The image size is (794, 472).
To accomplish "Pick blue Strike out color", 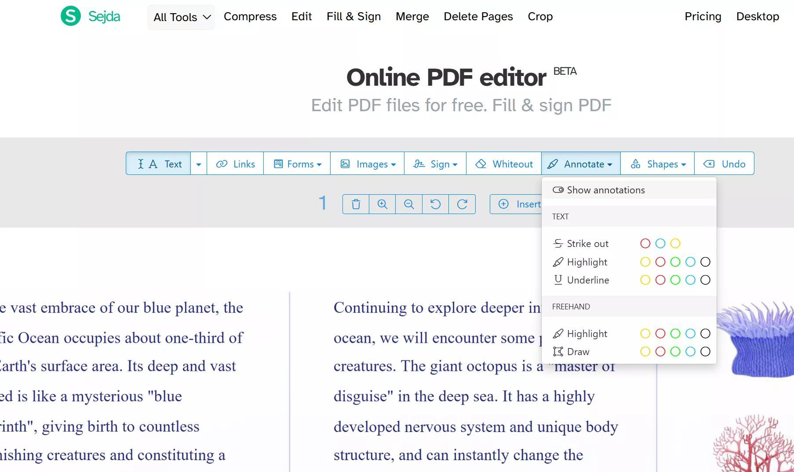I will click(x=660, y=243).
